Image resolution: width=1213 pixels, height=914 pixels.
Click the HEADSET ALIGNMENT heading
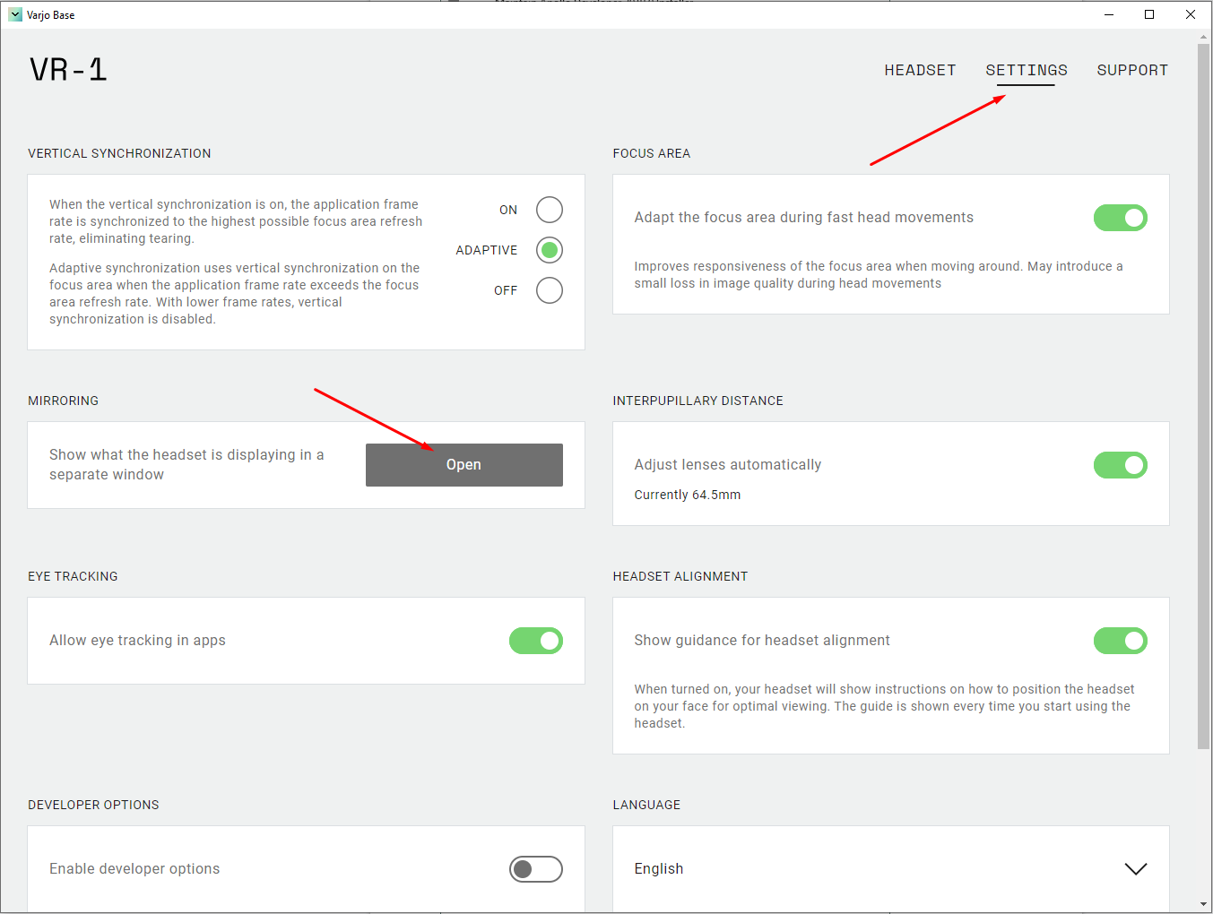click(x=680, y=576)
